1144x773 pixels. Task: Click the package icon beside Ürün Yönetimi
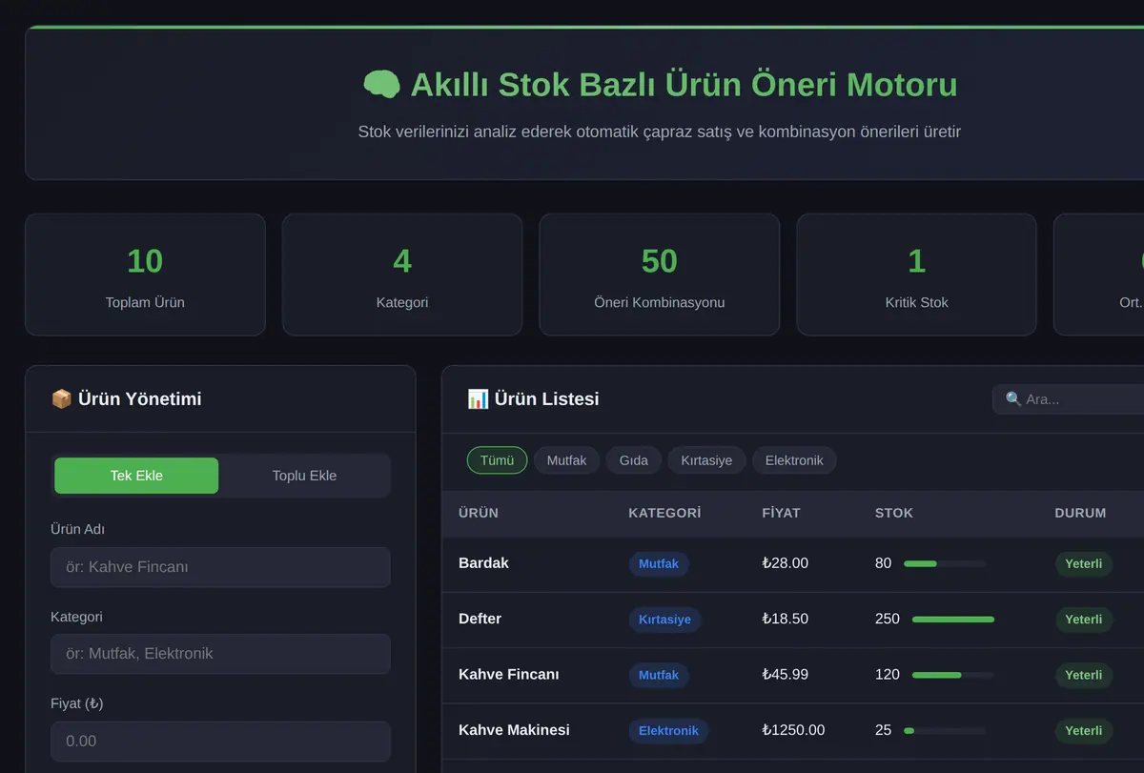tap(61, 399)
